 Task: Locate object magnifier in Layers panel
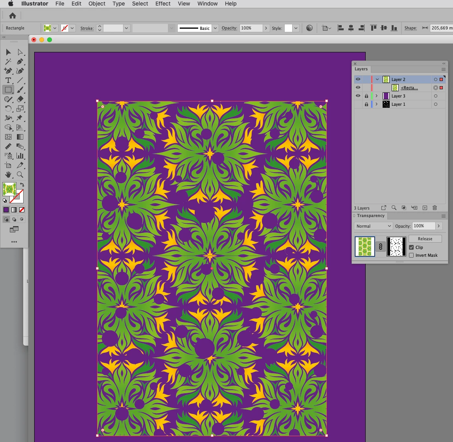[x=394, y=208]
